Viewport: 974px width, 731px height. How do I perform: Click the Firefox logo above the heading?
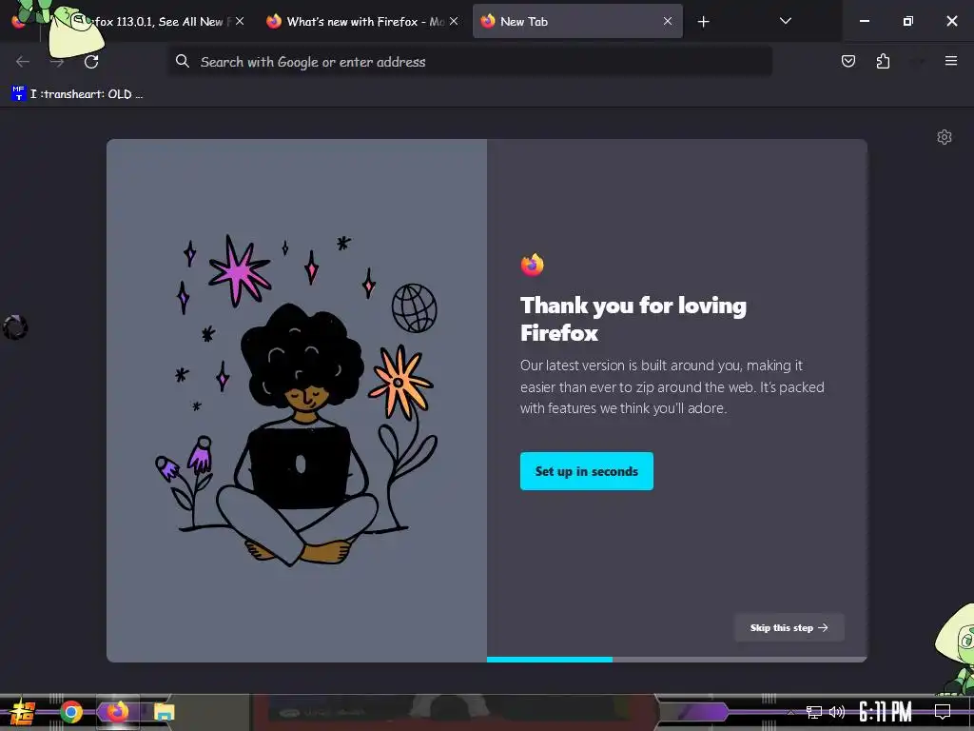533,265
